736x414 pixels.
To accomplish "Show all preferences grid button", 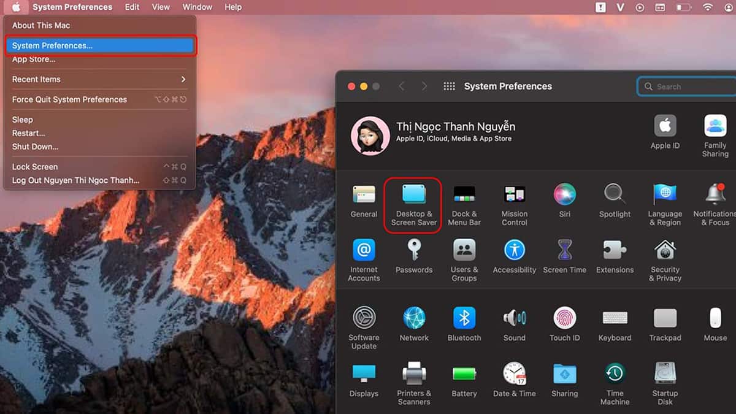I will tap(449, 86).
